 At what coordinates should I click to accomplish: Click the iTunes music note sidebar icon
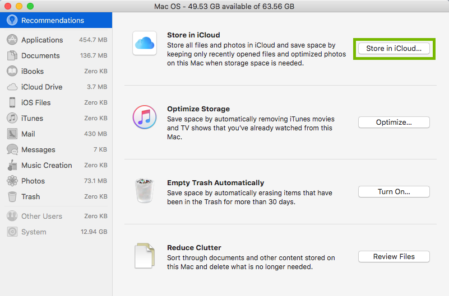tap(12, 118)
